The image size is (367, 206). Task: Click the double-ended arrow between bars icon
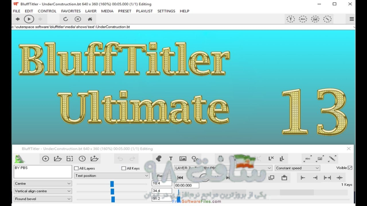coord(327,178)
